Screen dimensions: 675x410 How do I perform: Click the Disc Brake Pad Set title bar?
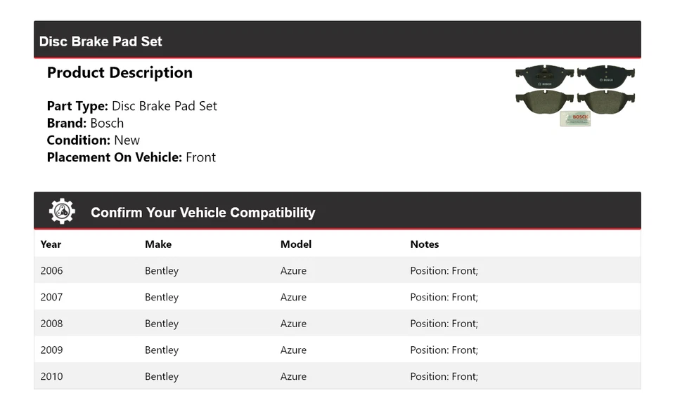[x=101, y=41]
